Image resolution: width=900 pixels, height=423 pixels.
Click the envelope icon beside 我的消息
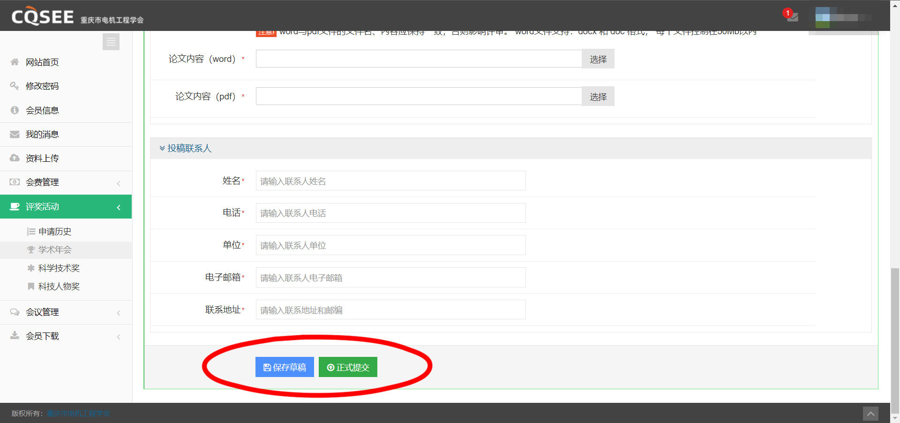[x=15, y=134]
